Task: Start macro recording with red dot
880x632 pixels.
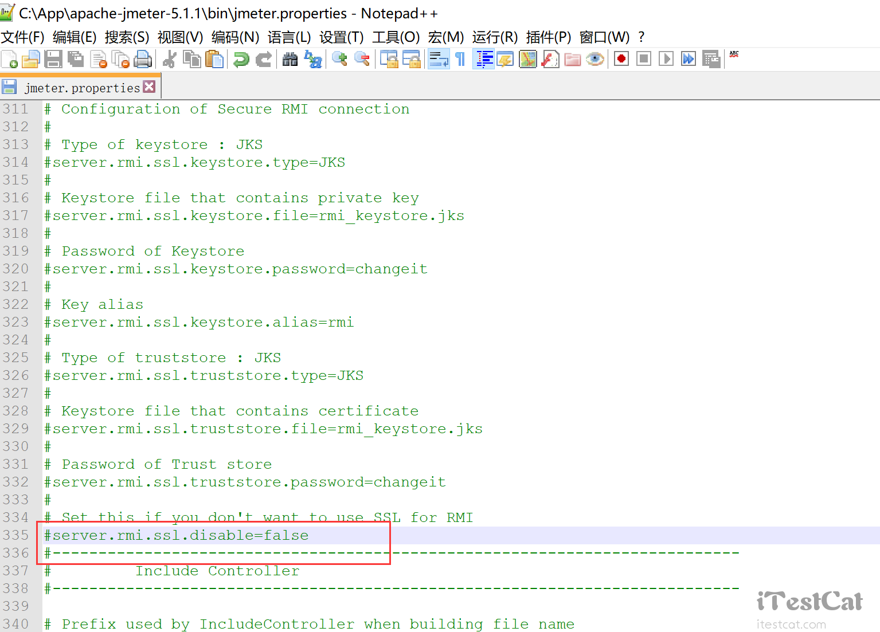Action: coord(621,59)
